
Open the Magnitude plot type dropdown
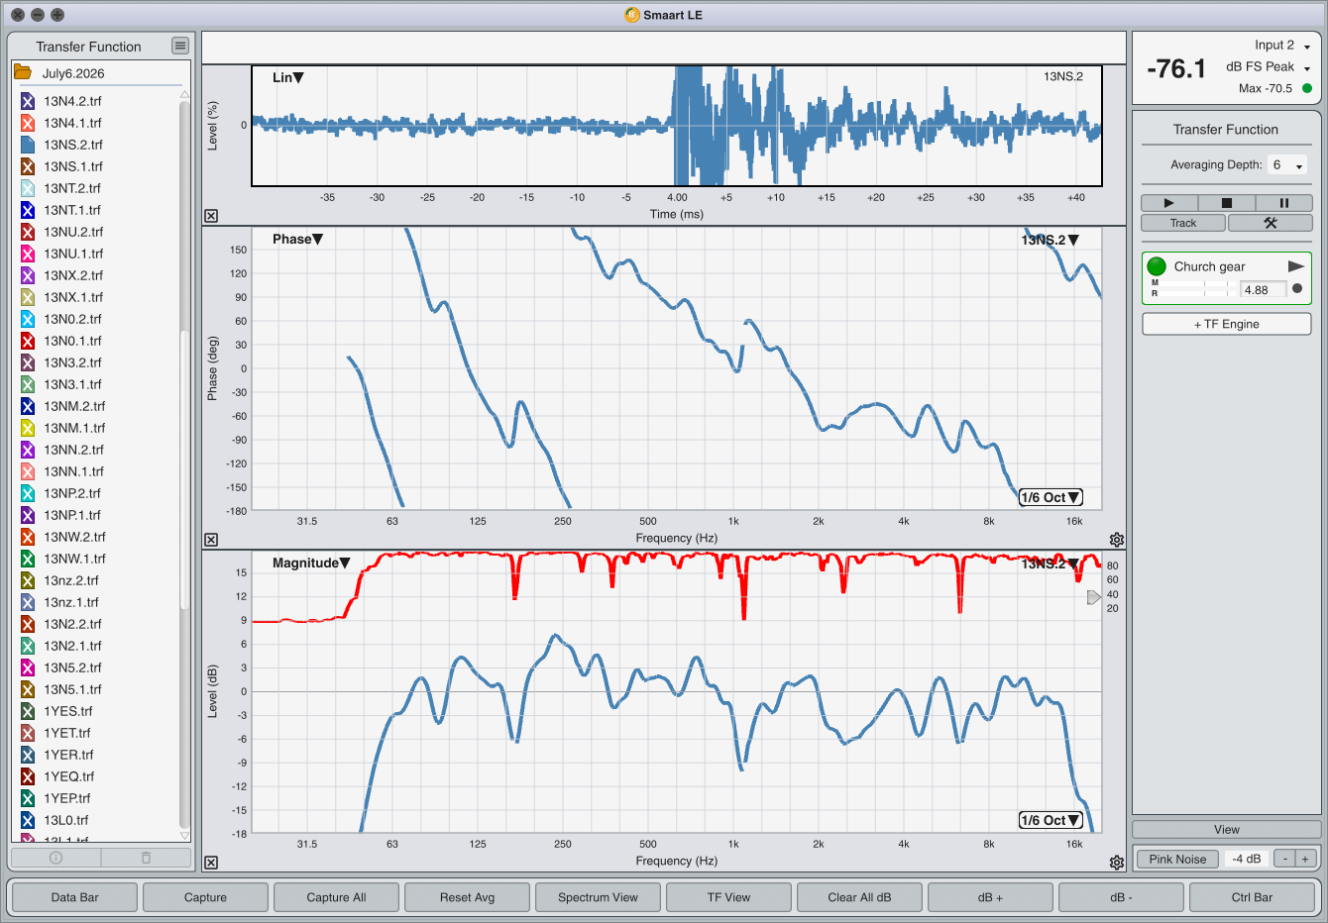click(311, 563)
